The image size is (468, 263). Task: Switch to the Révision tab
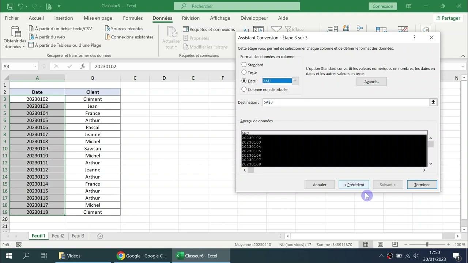(191, 18)
